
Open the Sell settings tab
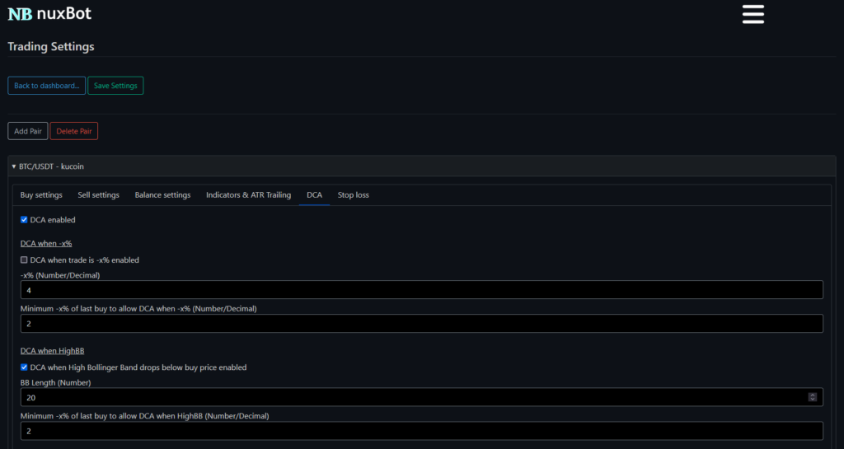pyautogui.click(x=98, y=195)
